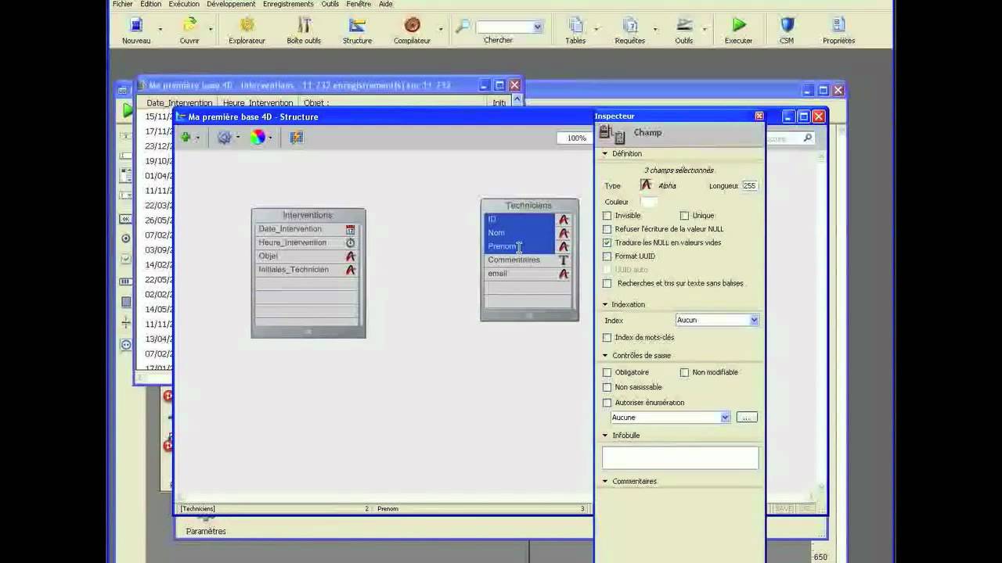Click the rightmost Structure toolbar icon
The width and height of the screenshot is (1002, 563).
pos(296,138)
